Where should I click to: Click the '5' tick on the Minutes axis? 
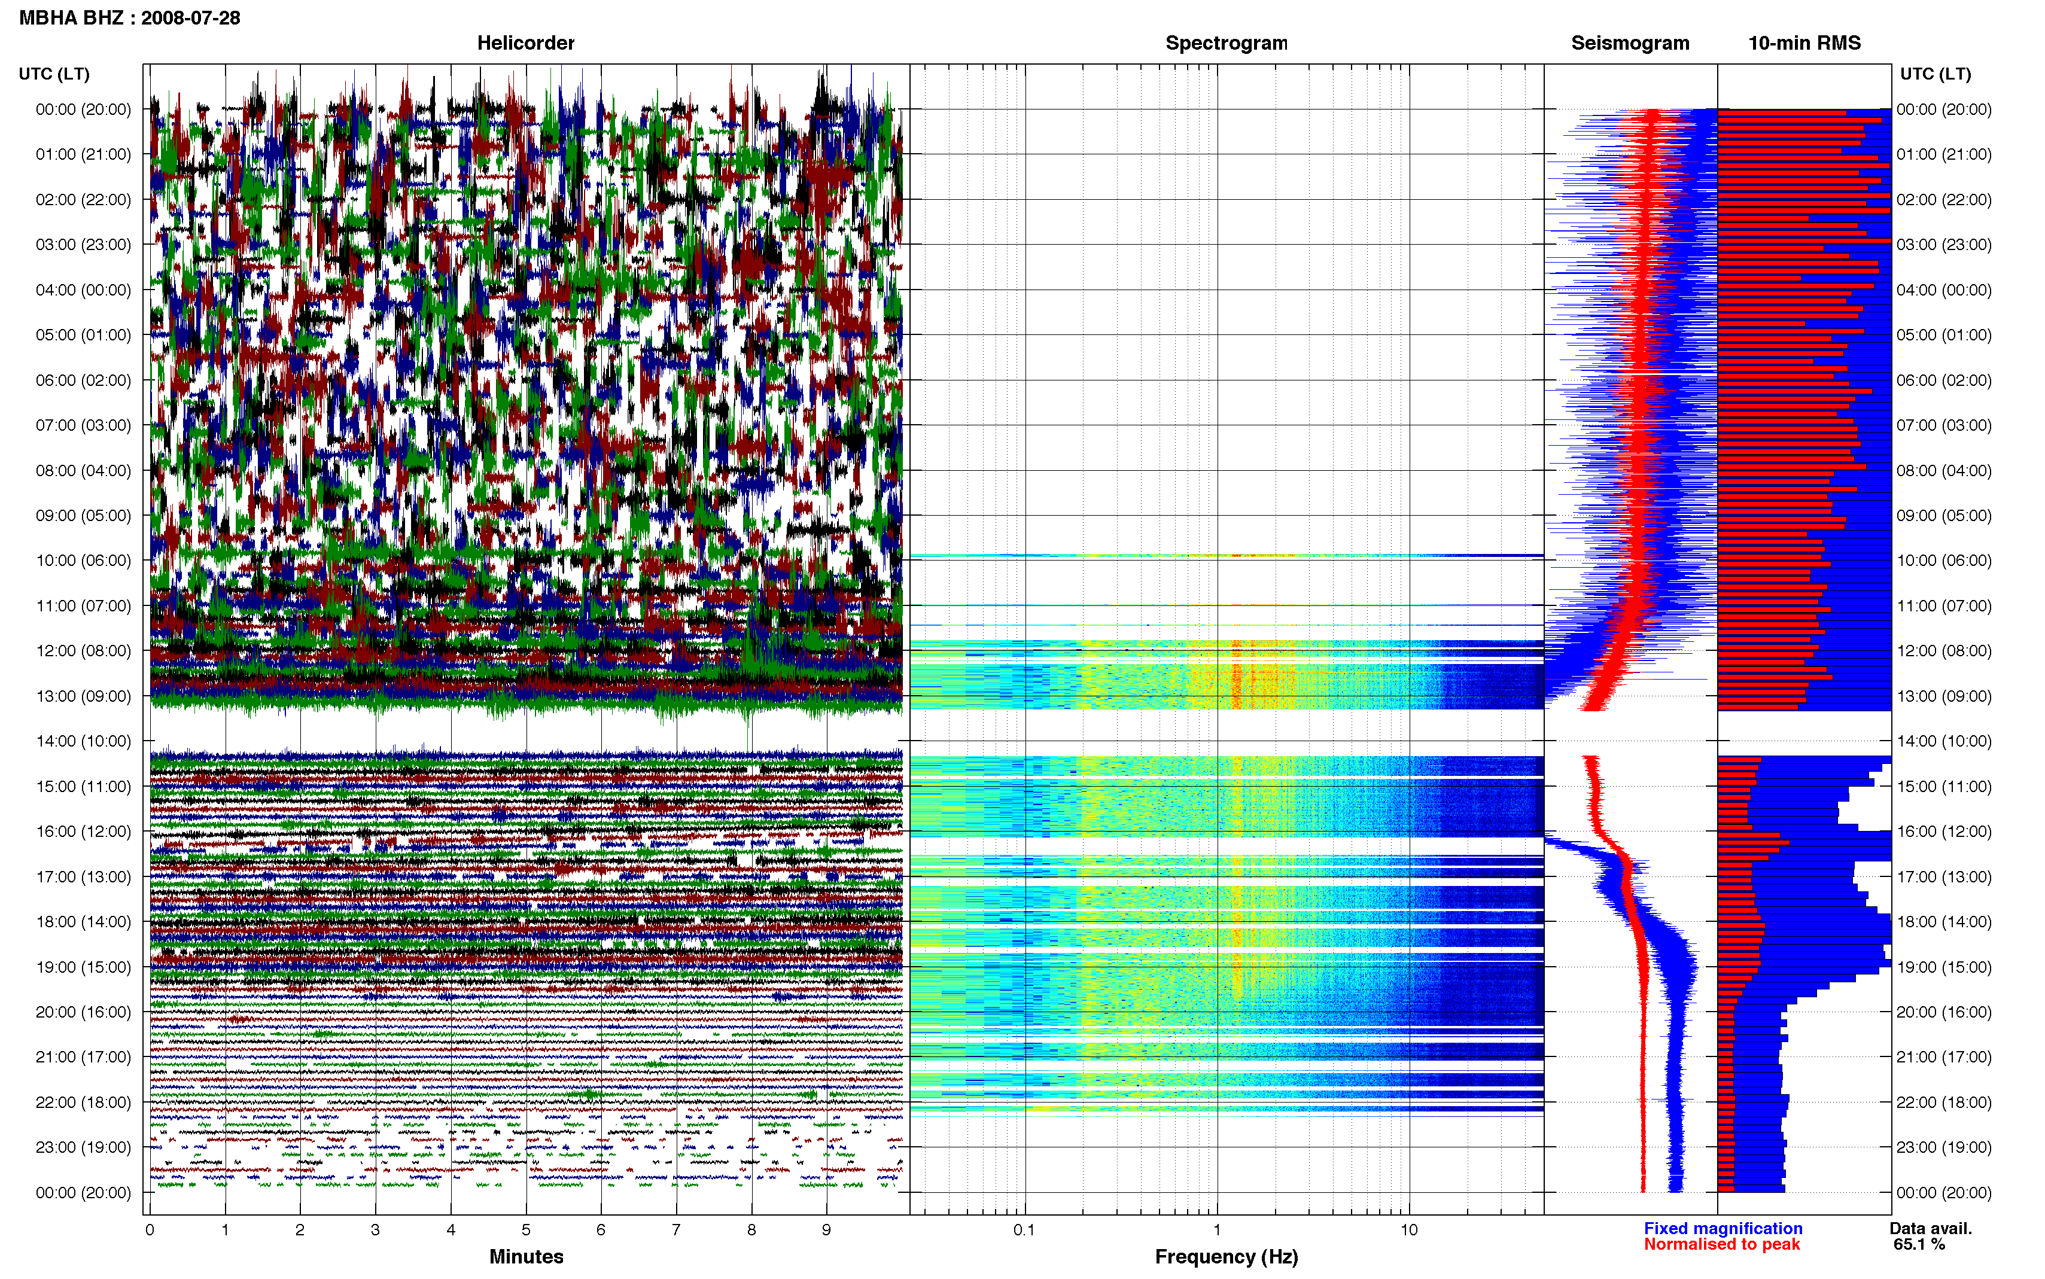tap(526, 1230)
